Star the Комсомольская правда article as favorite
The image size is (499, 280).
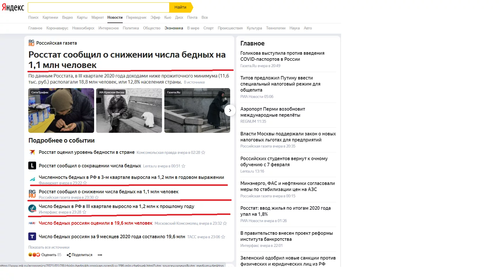[x=203, y=152]
